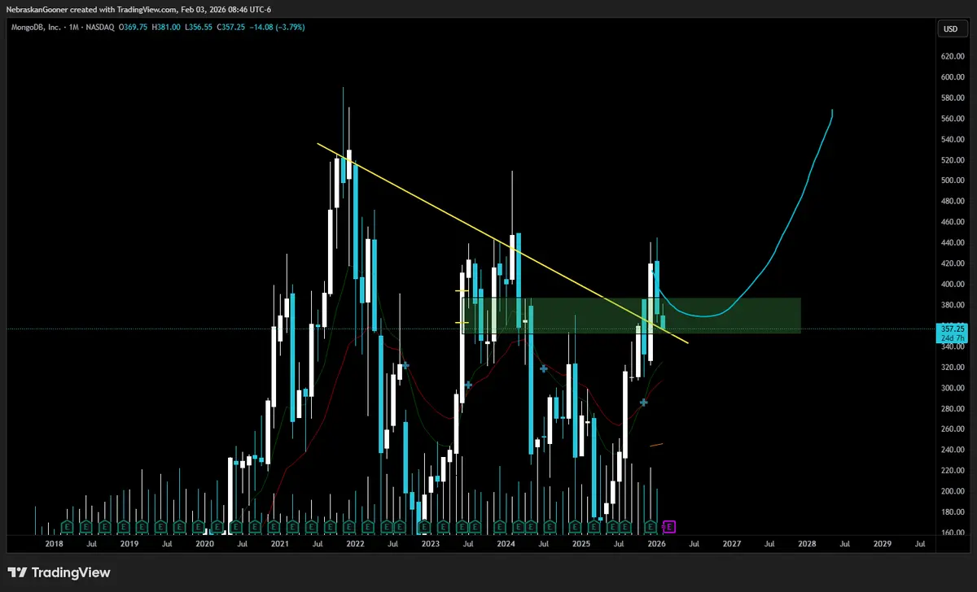Viewport: 977px width, 592px height.
Task: Select the green rectangle support zone
Action: [x=631, y=316]
